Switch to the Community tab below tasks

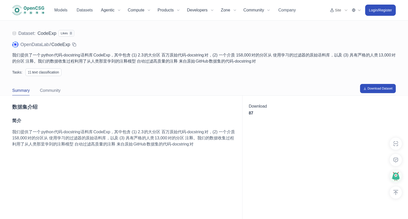50,91
